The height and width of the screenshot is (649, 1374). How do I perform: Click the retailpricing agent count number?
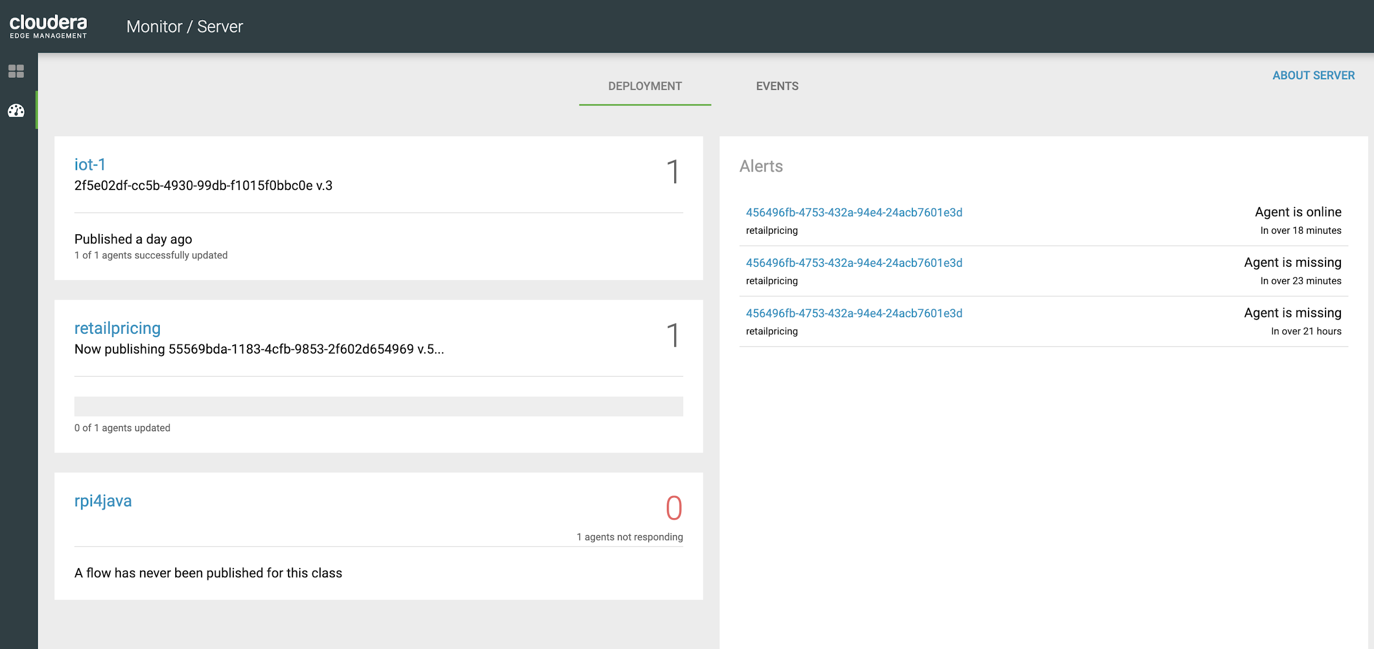673,335
